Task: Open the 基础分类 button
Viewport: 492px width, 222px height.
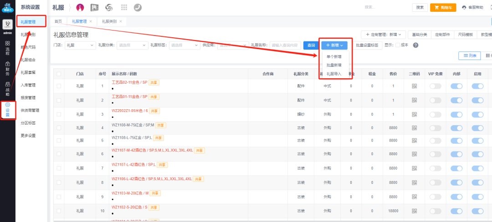Action: click(x=420, y=35)
